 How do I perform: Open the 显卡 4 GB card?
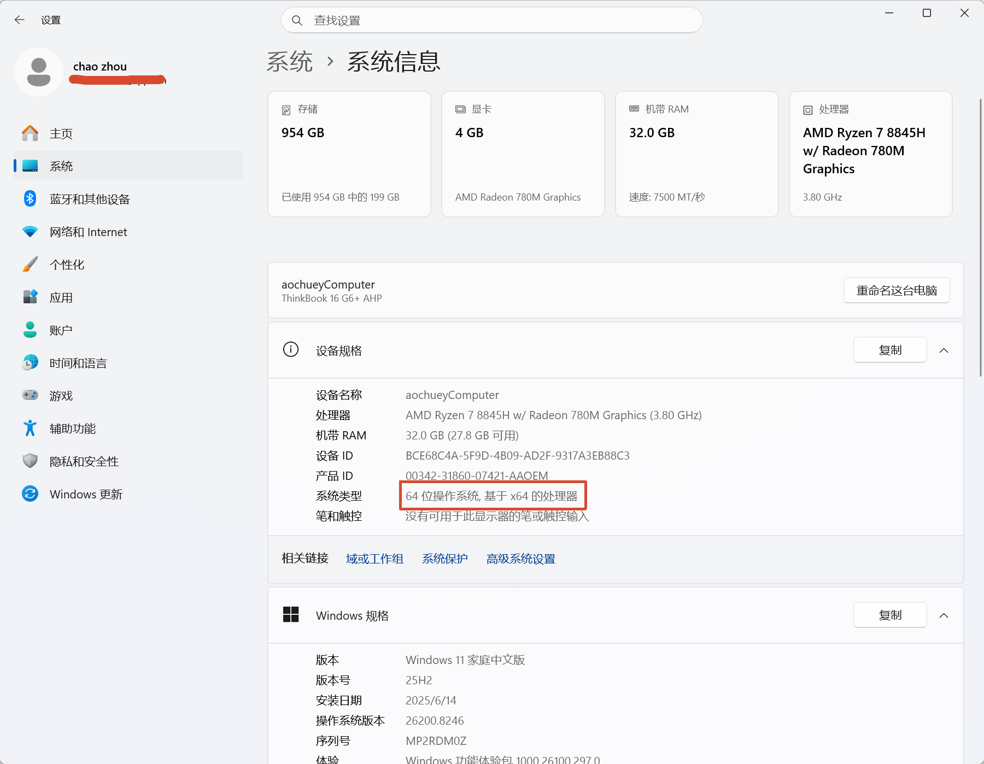(x=523, y=154)
